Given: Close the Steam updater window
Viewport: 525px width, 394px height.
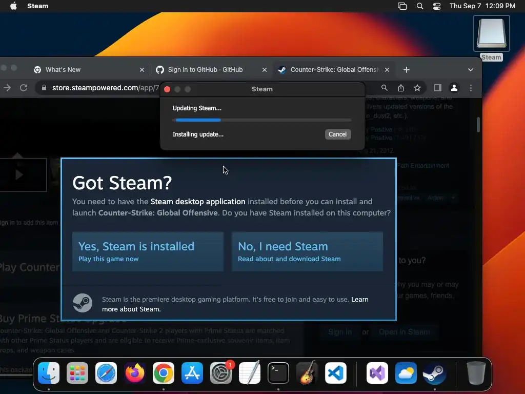Looking at the screenshot, I should pos(167,89).
